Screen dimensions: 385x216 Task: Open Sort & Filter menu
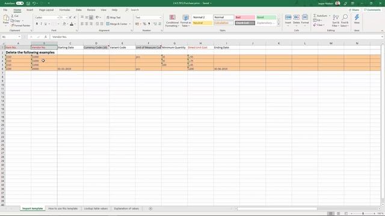point(336,20)
